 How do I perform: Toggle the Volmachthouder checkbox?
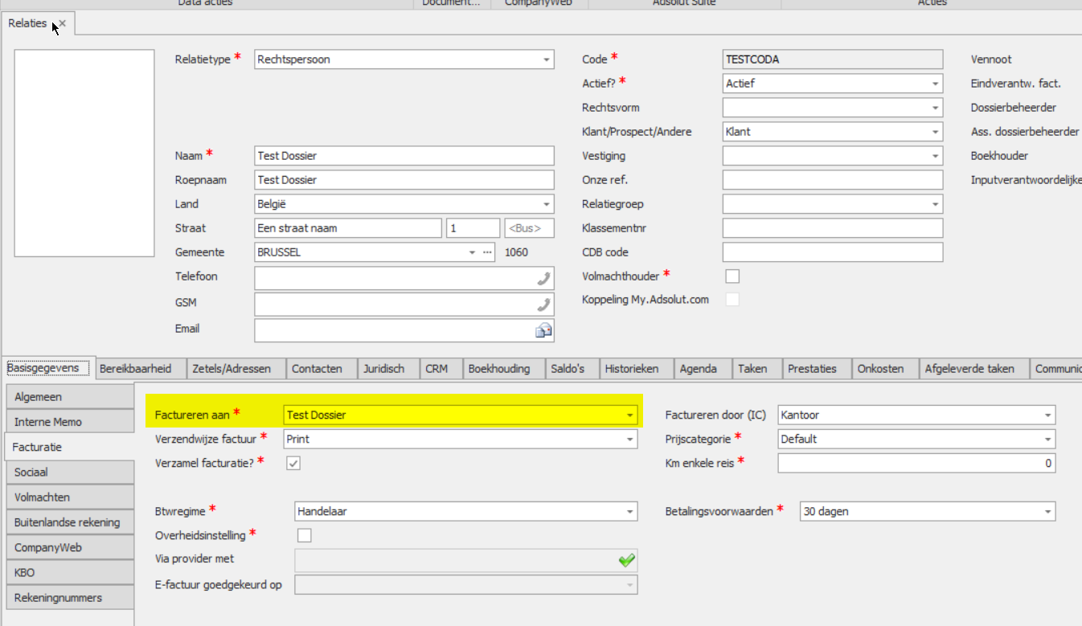[x=732, y=276]
